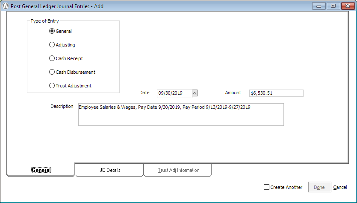Maximize the journal entries window
357x203 pixels.
point(333,6)
